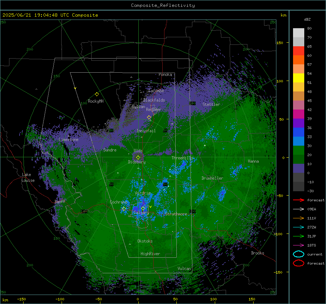Viewport: 326px width, 304px height.
Task: Click the HighRiver label
Action: point(150,254)
